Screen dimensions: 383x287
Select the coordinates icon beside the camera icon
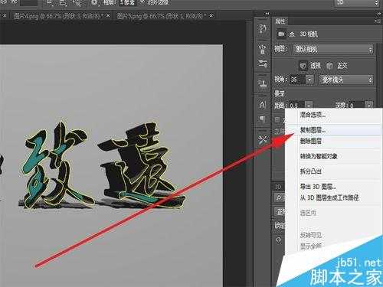pyautogui.click(x=293, y=34)
